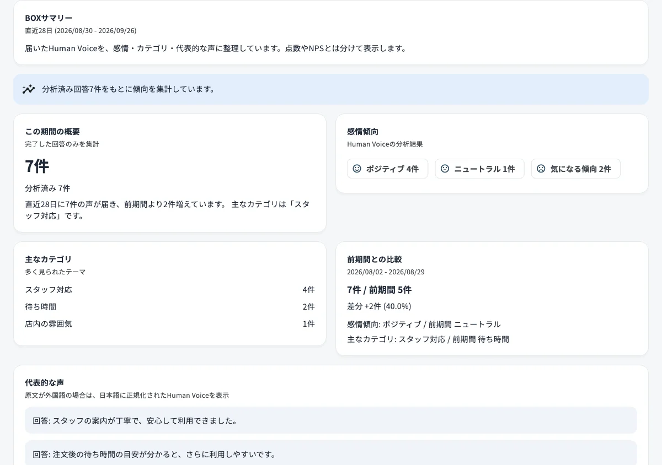Viewport: 662px width, 465px height.
Task: Click the 差分 +2件 (40.0%) line
Action: [379, 306]
